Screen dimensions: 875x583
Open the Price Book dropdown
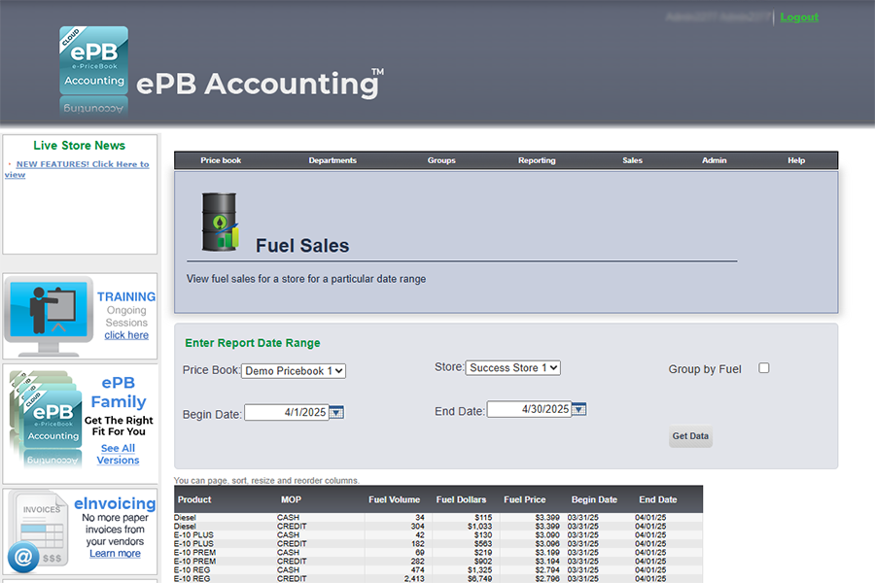(294, 371)
